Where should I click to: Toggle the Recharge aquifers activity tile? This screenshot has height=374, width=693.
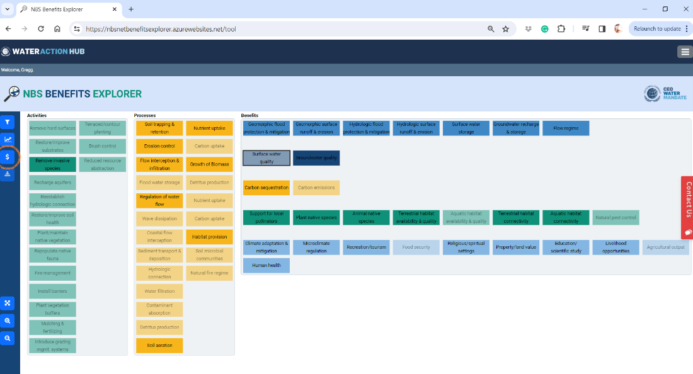click(52, 183)
